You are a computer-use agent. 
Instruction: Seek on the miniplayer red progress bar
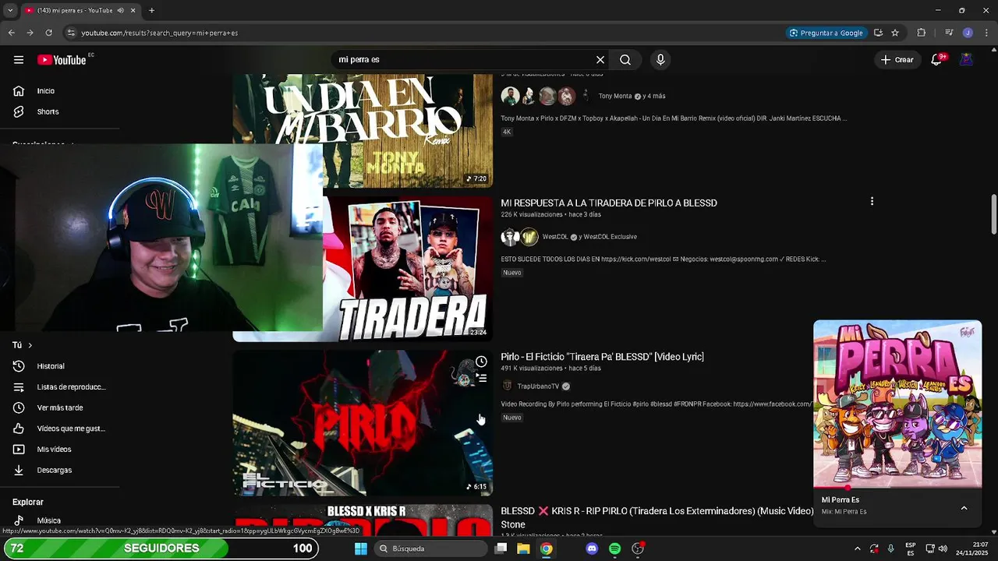(x=897, y=488)
